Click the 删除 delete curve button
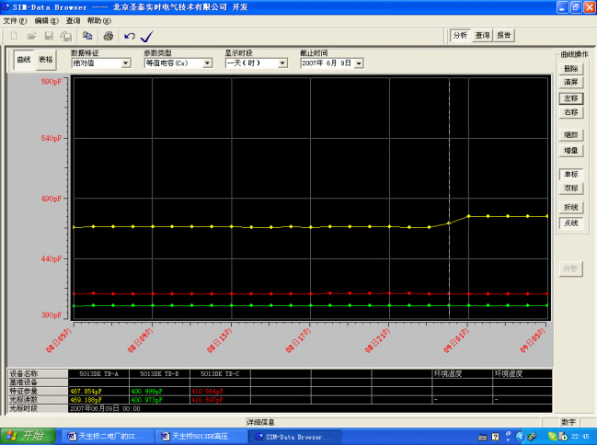The width and height of the screenshot is (597, 445). pos(570,69)
